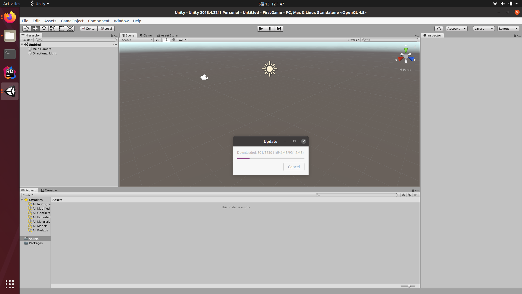Click the Step frame button

click(279, 29)
